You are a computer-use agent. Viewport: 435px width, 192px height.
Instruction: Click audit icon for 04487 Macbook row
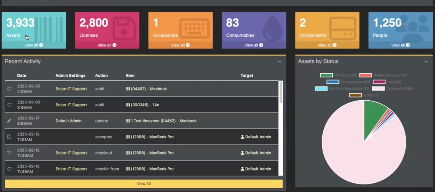(9, 89)
